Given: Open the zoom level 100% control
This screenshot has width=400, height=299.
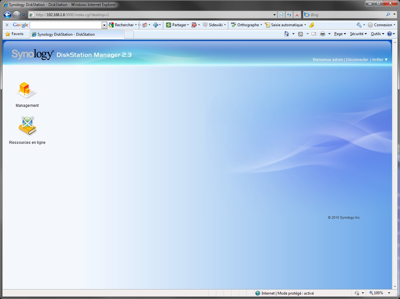Looking at the screenshot, I should (378, 293).
